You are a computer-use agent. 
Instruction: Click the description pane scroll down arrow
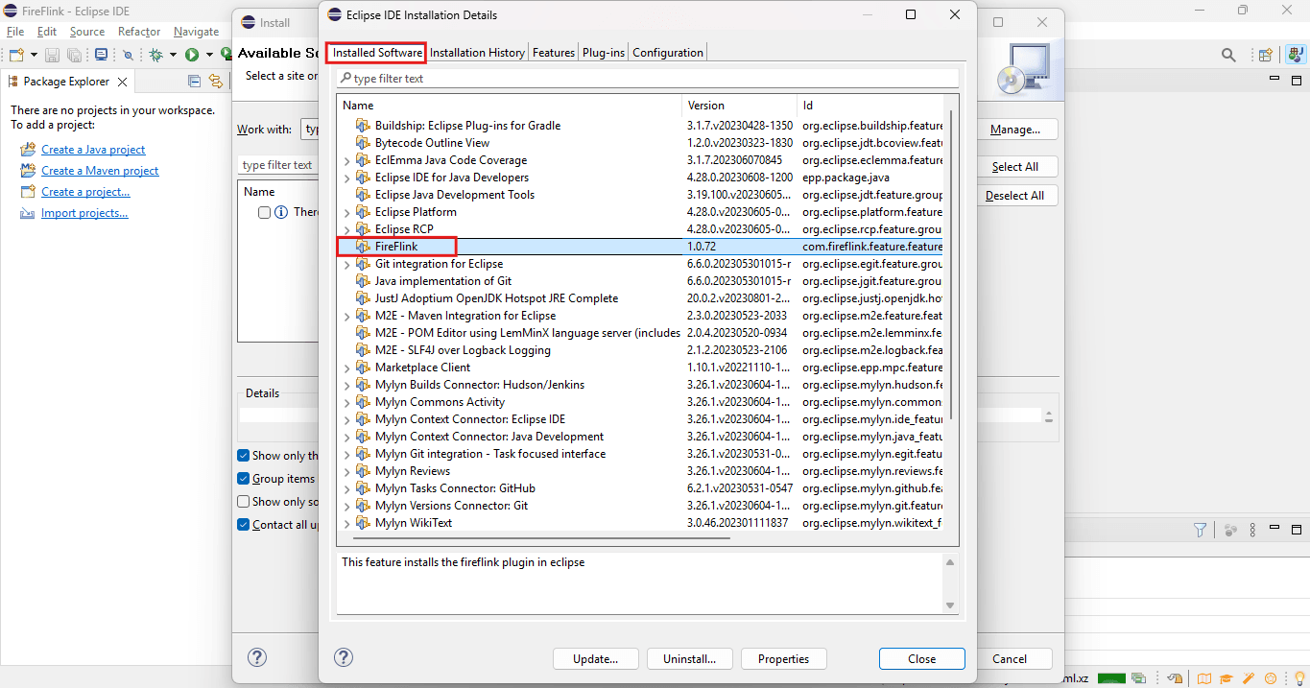950,605
